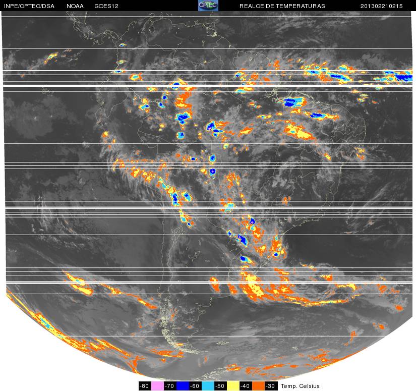This screenshot has height=391, width=416.
Task: Click the Temp. Celsius legend label
Action: coord(300,386)
